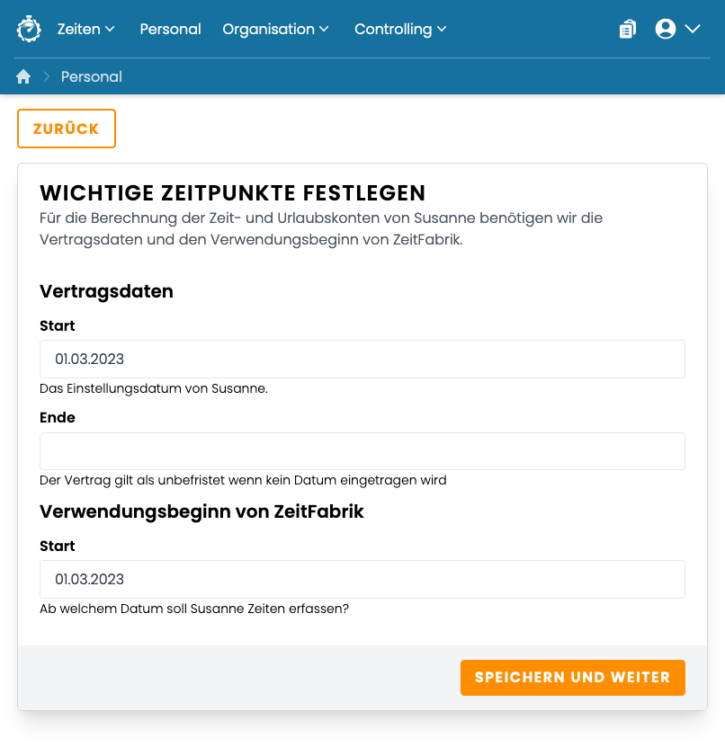Click the Personal breadcrumb link
This screenshot has height=747, width=725.
92,76
